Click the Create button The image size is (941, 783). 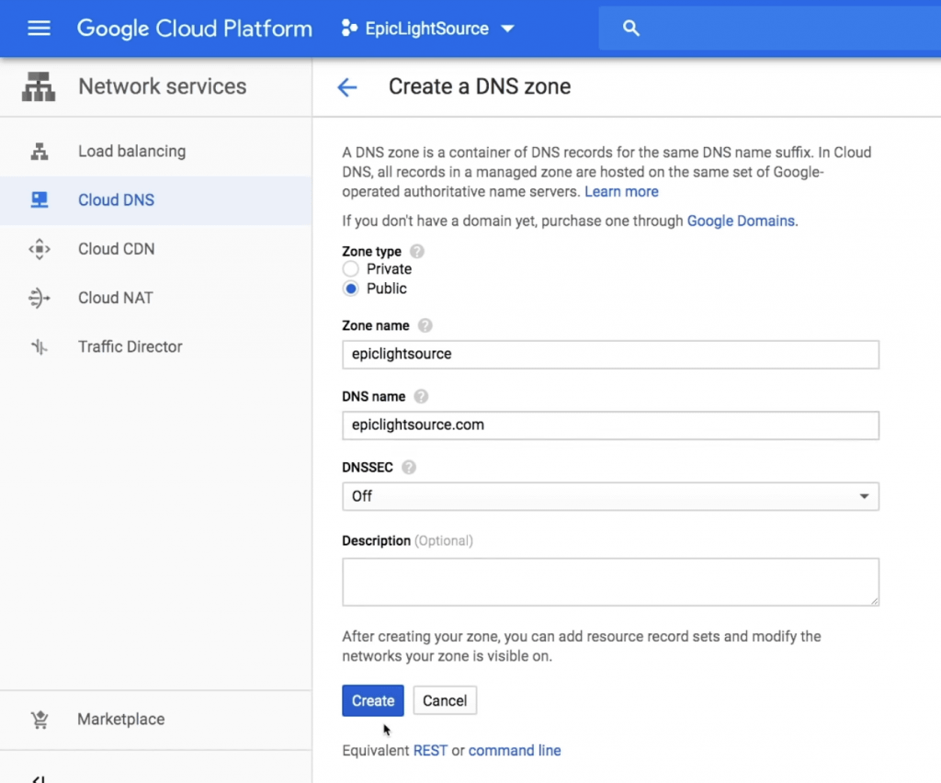373,701
